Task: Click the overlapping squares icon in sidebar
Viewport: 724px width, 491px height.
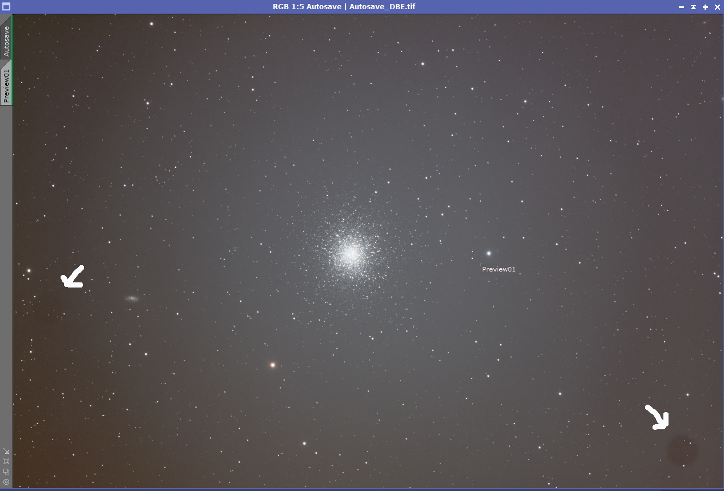Action: 6,472
